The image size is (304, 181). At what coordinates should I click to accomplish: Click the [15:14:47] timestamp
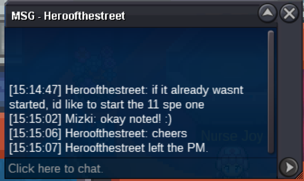[35, 90]
